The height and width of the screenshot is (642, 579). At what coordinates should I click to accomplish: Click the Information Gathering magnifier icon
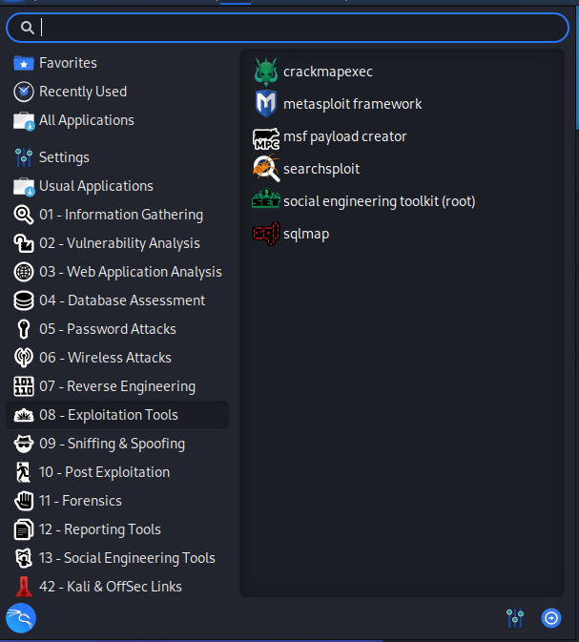point(24,215)
